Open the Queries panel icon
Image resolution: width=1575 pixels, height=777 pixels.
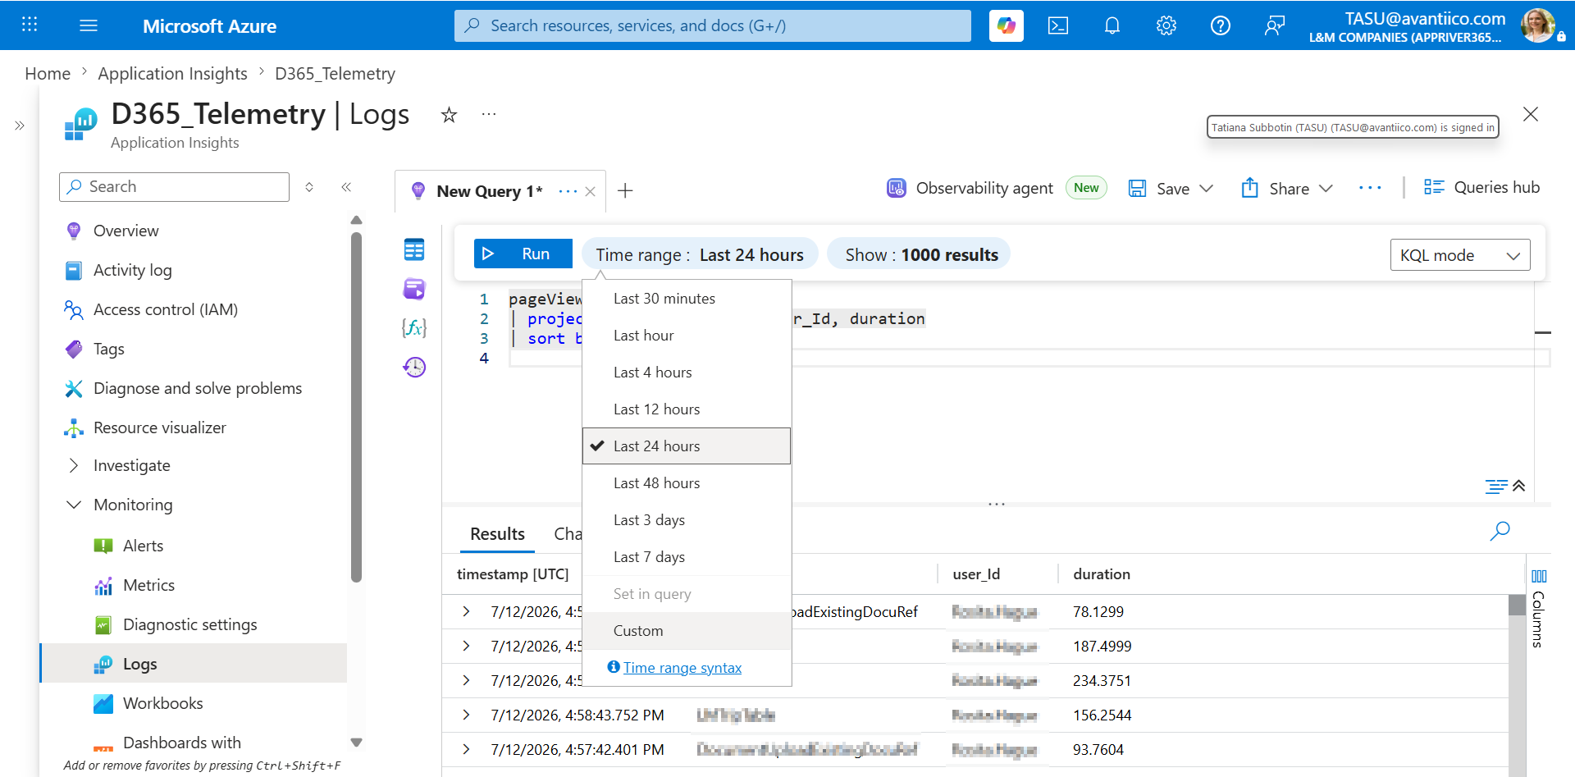click(x=414, y=289)
